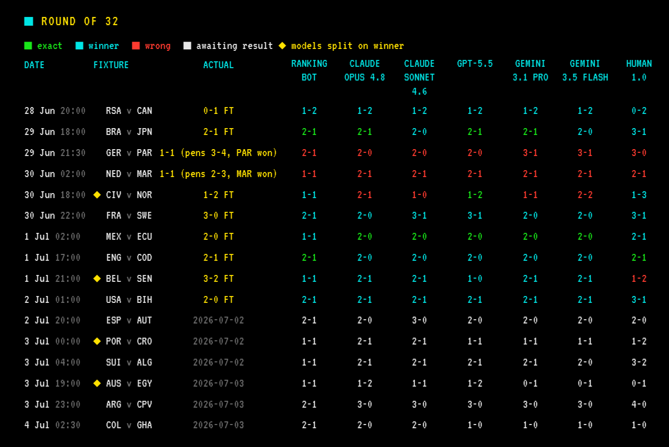
Task: Select the GER v PAR fixture
Action: [x=129, y=153]
